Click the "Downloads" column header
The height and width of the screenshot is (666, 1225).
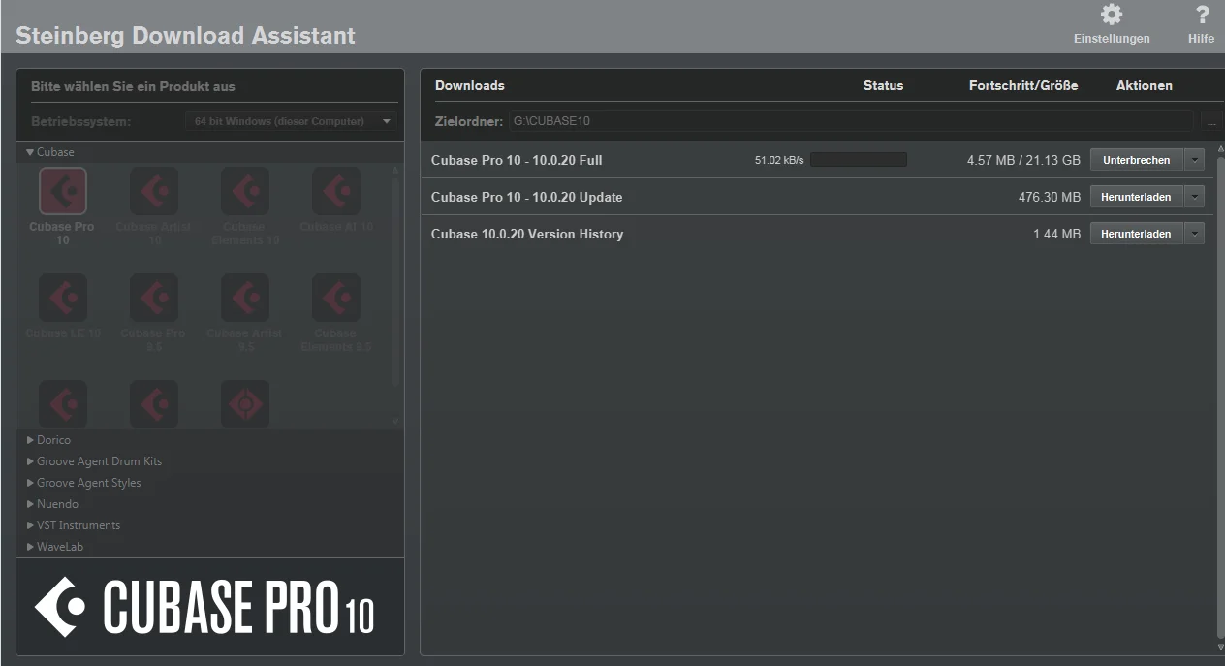470,85
